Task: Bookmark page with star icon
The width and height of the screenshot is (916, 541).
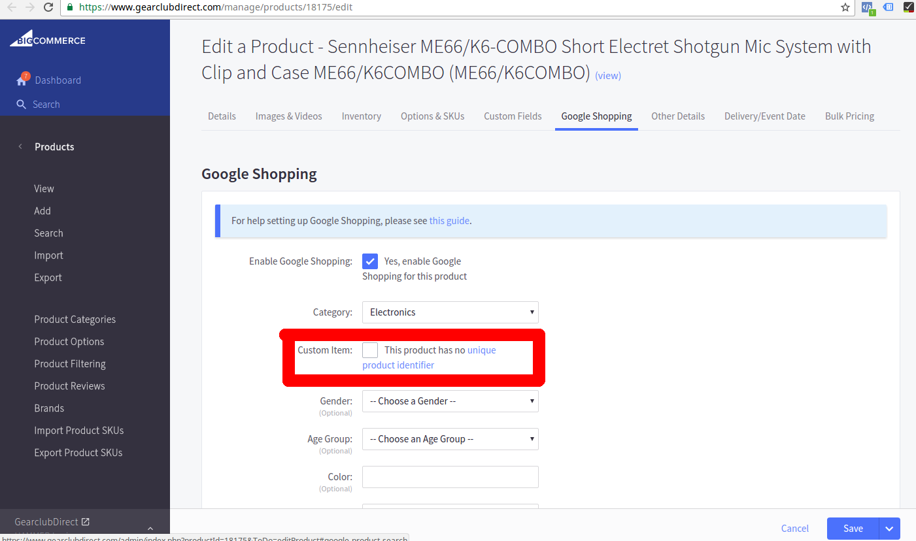Action: coord(845,7)
